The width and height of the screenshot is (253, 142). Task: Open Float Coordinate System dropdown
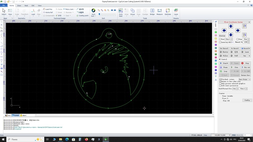pyautogui.click(x=234, y=22)
